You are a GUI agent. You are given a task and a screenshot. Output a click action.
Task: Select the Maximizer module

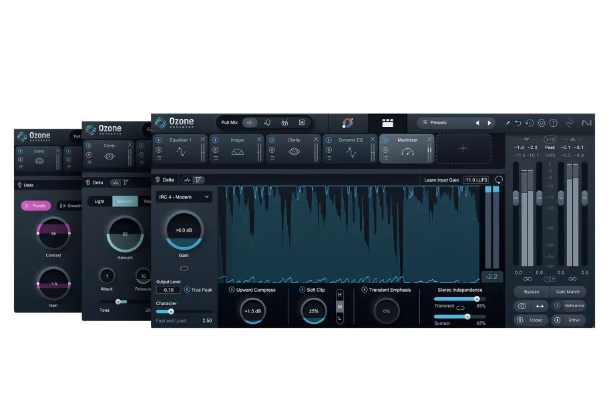click(x=407, y=148)
